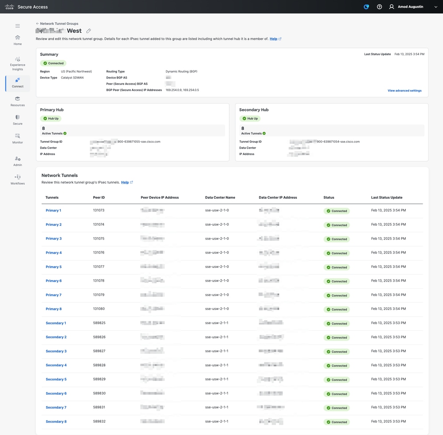Open the Secondary 3 tunnel
Screen dimensions: 443x435
(56, 351)
